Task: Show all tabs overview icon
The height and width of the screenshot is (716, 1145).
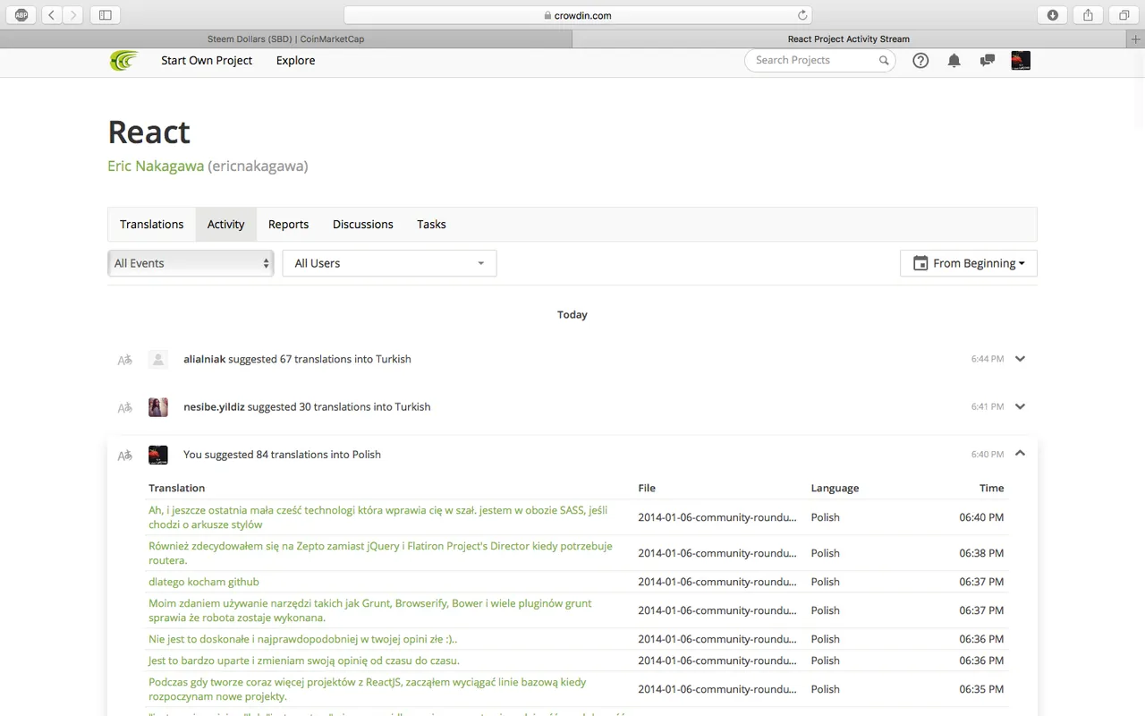Action: point(1124,14)
